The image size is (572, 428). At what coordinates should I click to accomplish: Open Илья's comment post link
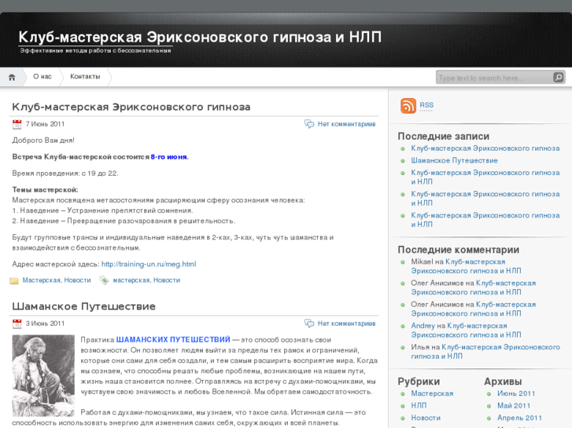pos(485,352)
